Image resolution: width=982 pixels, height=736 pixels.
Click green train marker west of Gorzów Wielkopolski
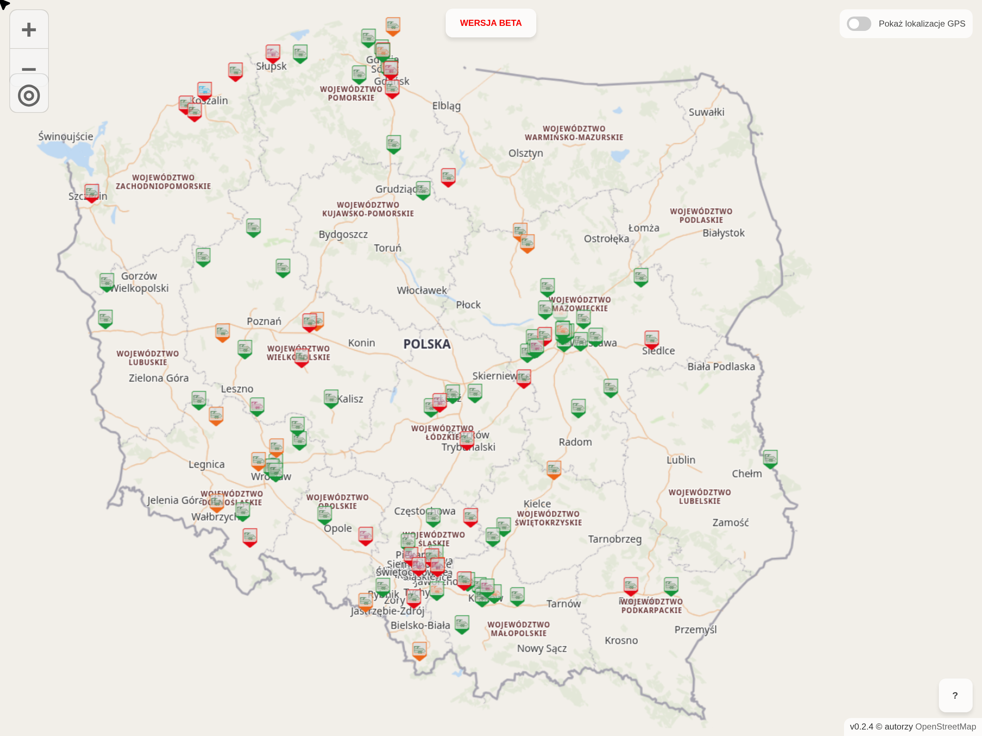point(106,281)
